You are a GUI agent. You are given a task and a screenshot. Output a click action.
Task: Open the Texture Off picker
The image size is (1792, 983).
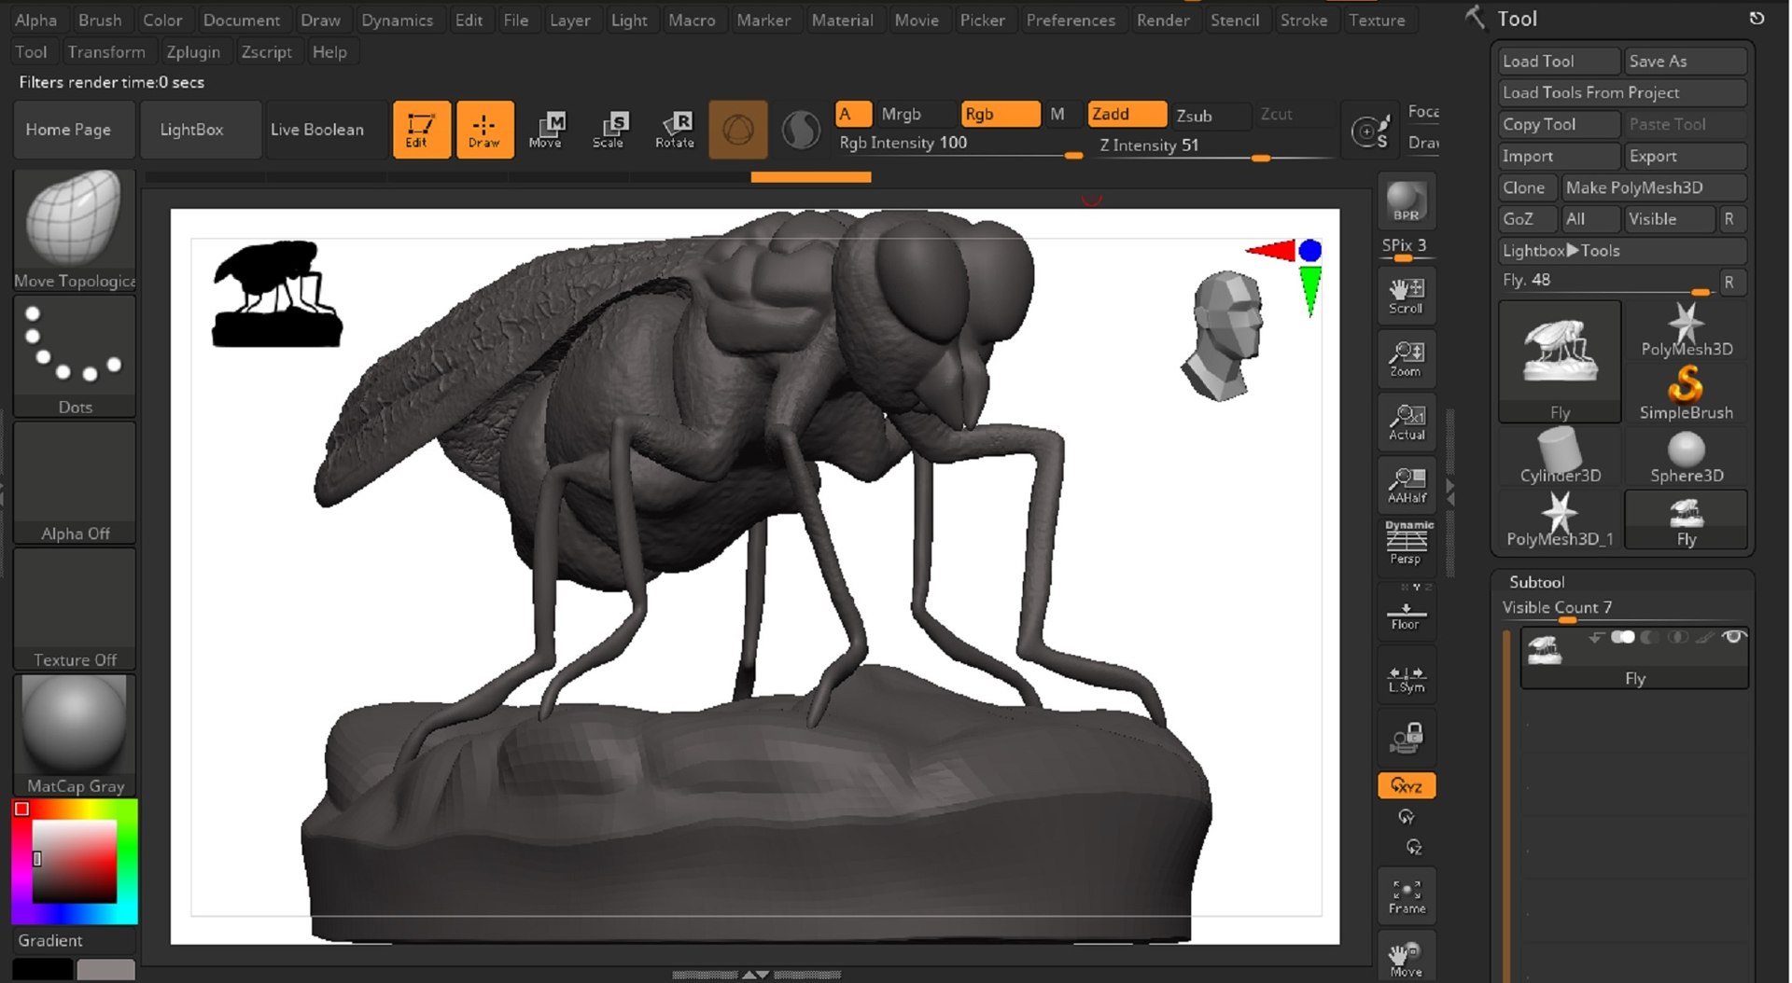[74, 609]
